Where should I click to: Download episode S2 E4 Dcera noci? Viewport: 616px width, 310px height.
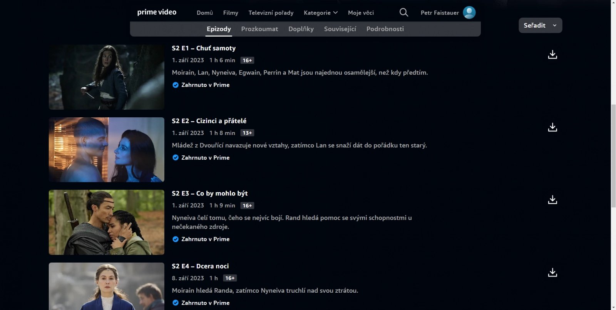click(552, 273)
